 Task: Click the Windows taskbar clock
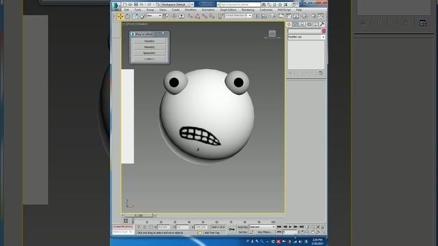click(x=318, y=241)
